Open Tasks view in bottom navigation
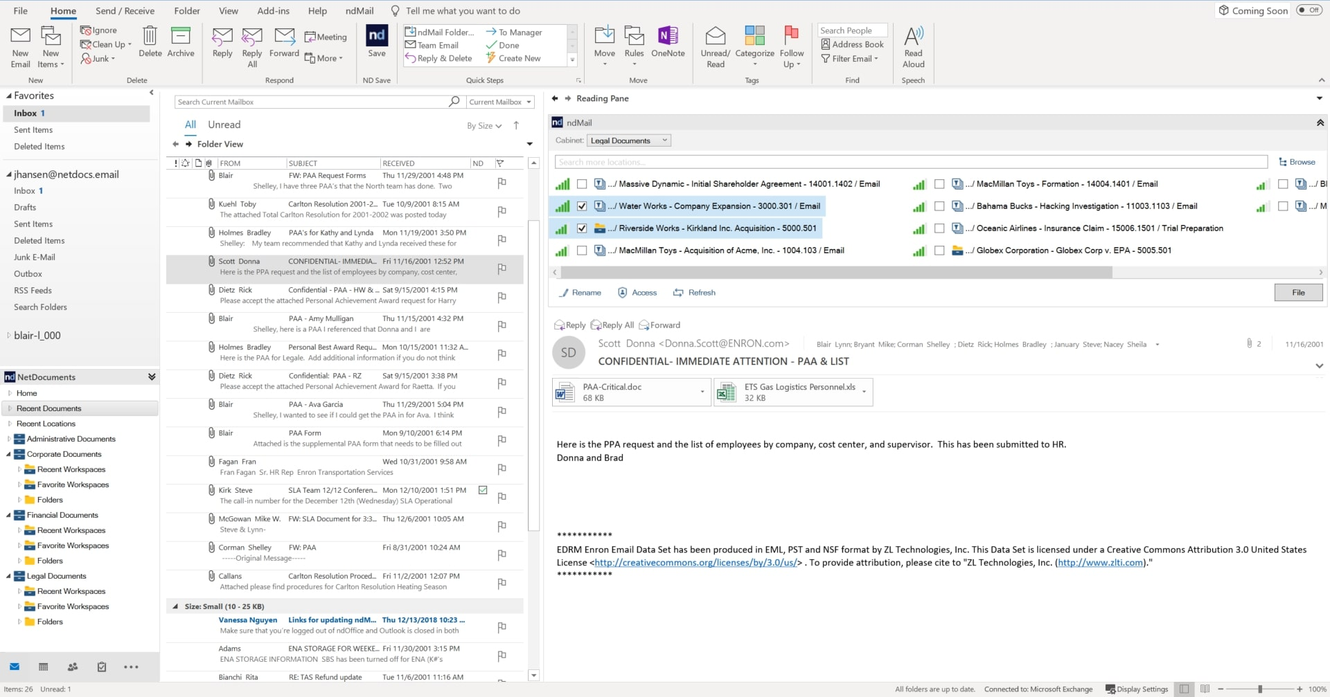 (102, 667)
